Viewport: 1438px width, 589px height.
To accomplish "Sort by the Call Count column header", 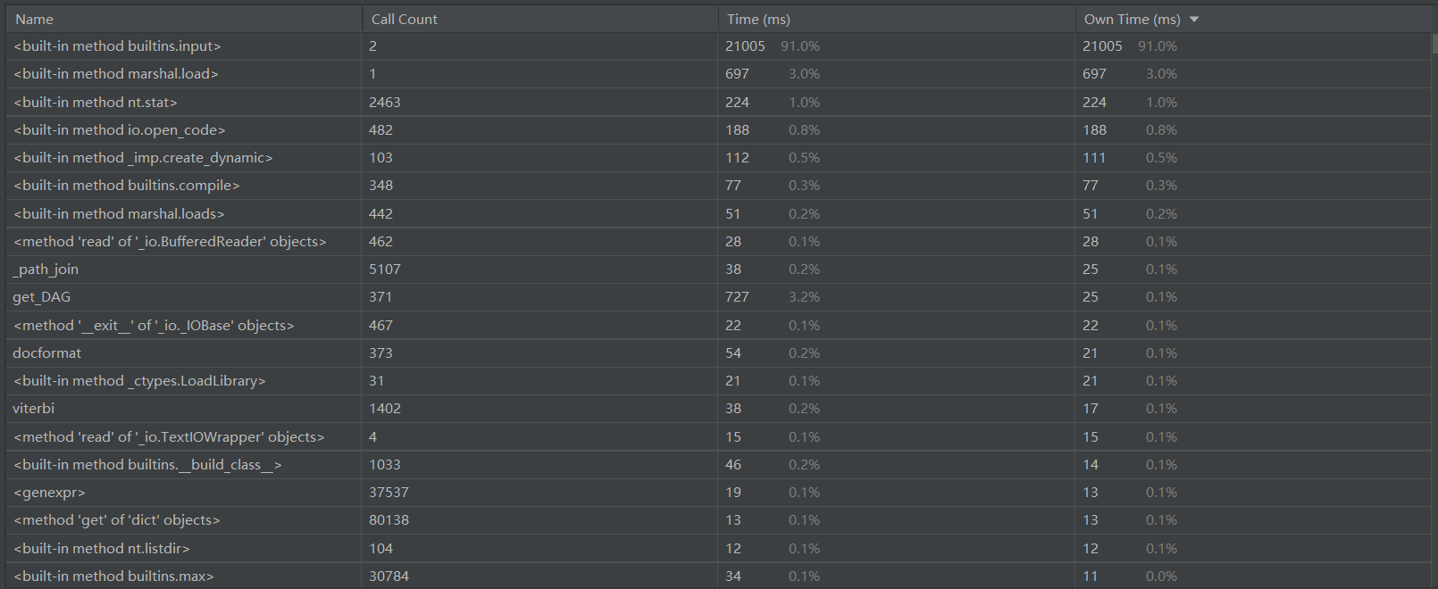I will click(x=539, y=19).
